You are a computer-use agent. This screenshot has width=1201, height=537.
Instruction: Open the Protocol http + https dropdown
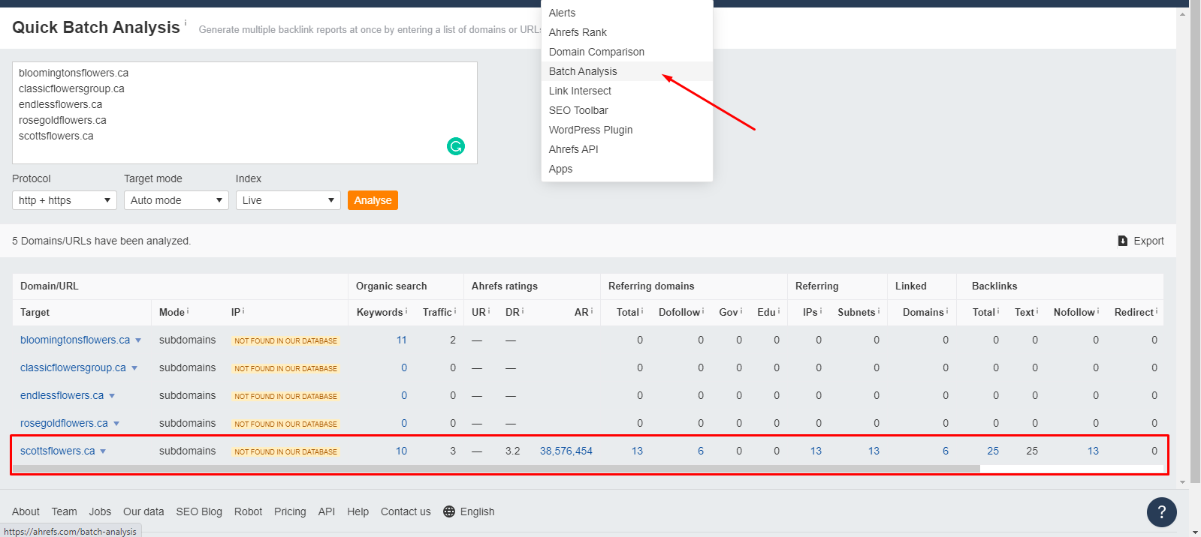pos(65,200)
